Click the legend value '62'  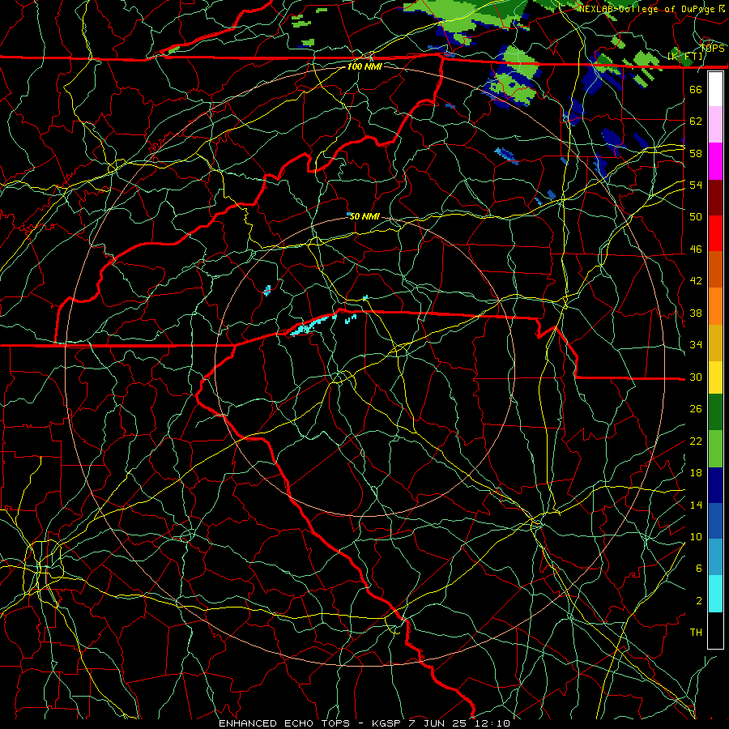click(696, 122)
